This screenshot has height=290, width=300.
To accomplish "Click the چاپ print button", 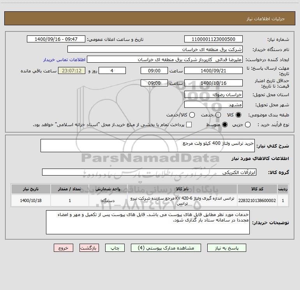I will [x=115, y=248].
